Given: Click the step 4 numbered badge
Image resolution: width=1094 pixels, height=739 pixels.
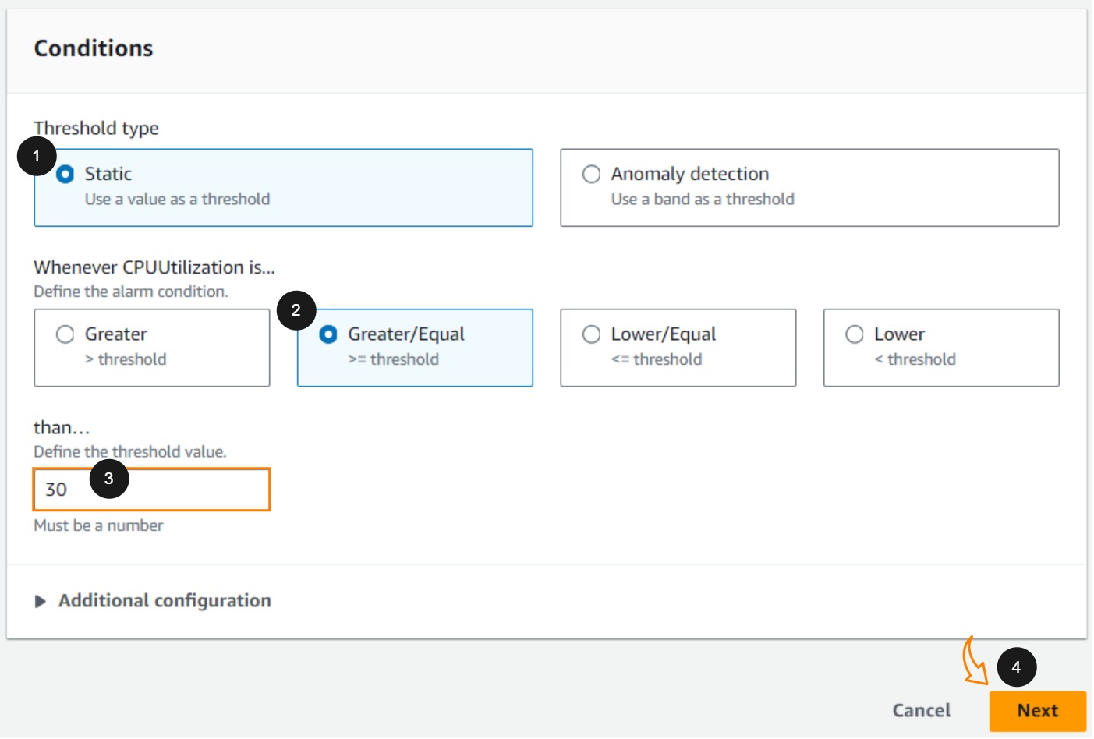Looking at the screenshot, I should (x=1016, y=667).
